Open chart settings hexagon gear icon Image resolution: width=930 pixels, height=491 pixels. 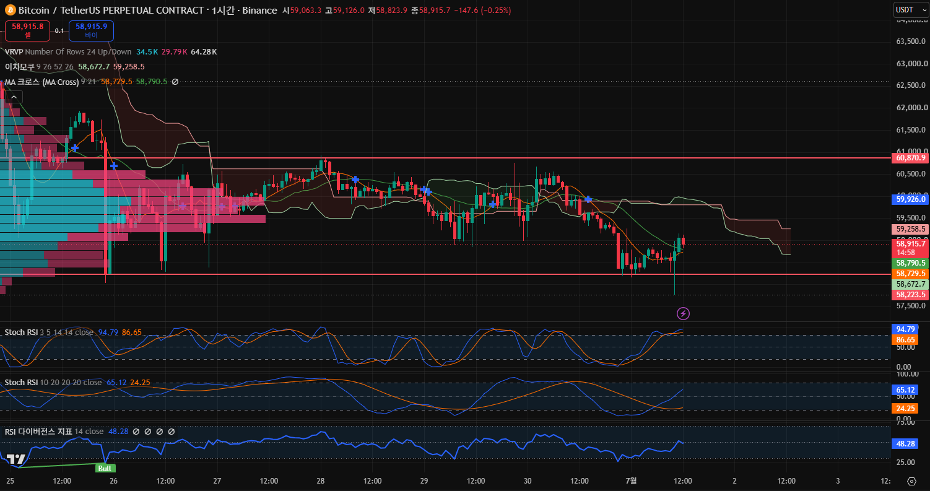pos(911,481)
